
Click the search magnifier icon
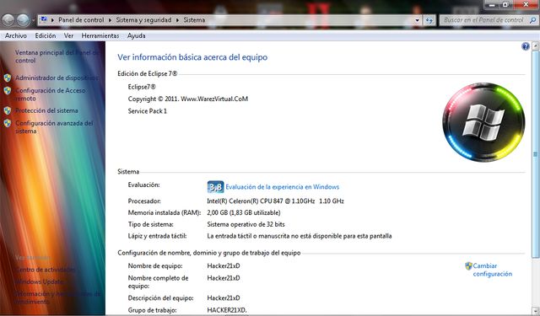point(532,20)
